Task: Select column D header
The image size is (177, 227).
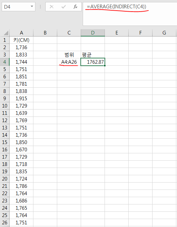Action: point(93,33)
